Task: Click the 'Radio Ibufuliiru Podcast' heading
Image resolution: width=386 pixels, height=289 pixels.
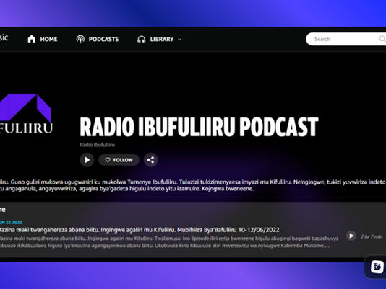Action: (199, 127)
